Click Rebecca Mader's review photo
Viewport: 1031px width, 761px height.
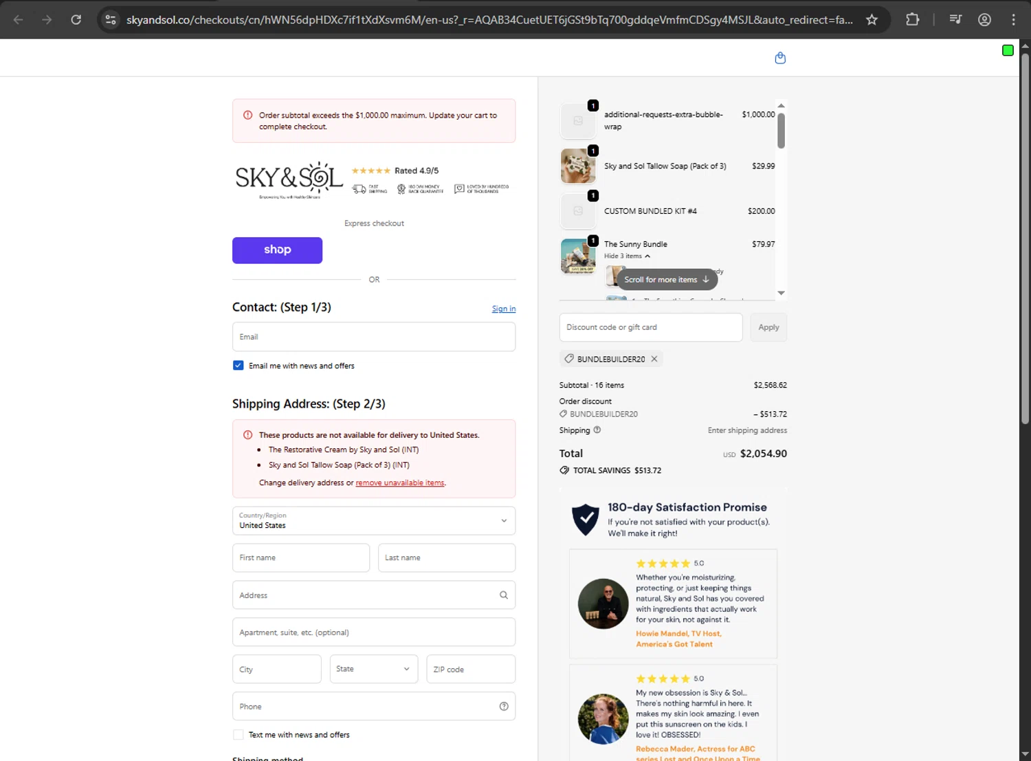tap(603, 719)
